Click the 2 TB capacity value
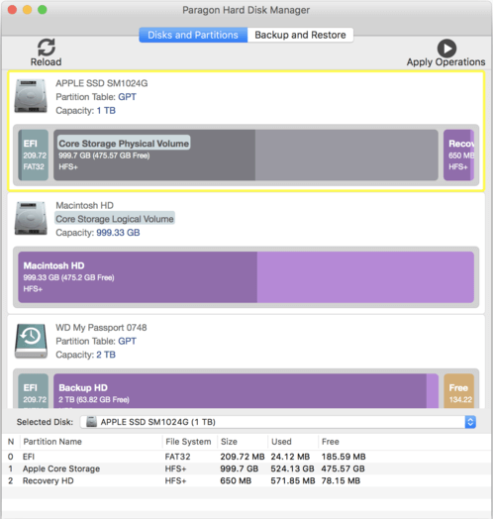Viewport: 493px width, 519px height. (106, 355)
